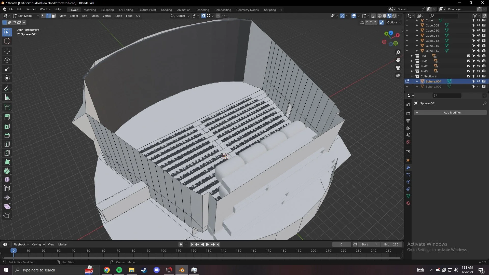
Task: Hide Cube.010 using its eye icon
Action: (479, 31)
